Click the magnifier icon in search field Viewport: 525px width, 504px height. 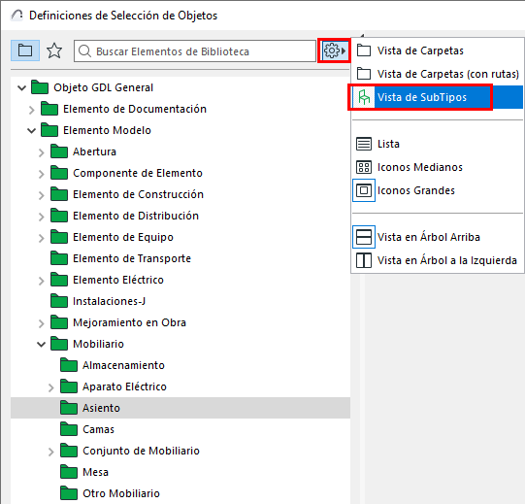84,51
